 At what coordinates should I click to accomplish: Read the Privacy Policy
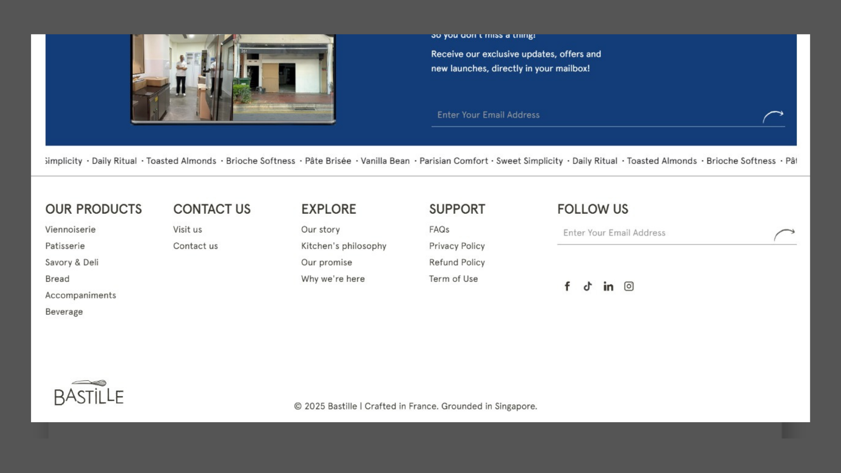coord(457,246)
